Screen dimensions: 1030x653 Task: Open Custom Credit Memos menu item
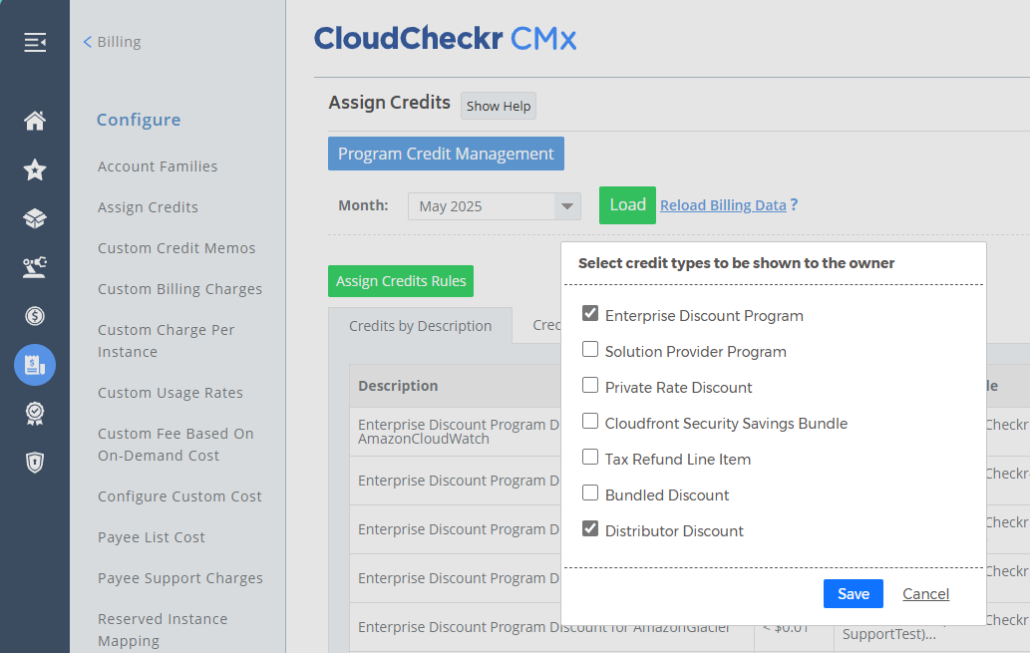[176, 248]
